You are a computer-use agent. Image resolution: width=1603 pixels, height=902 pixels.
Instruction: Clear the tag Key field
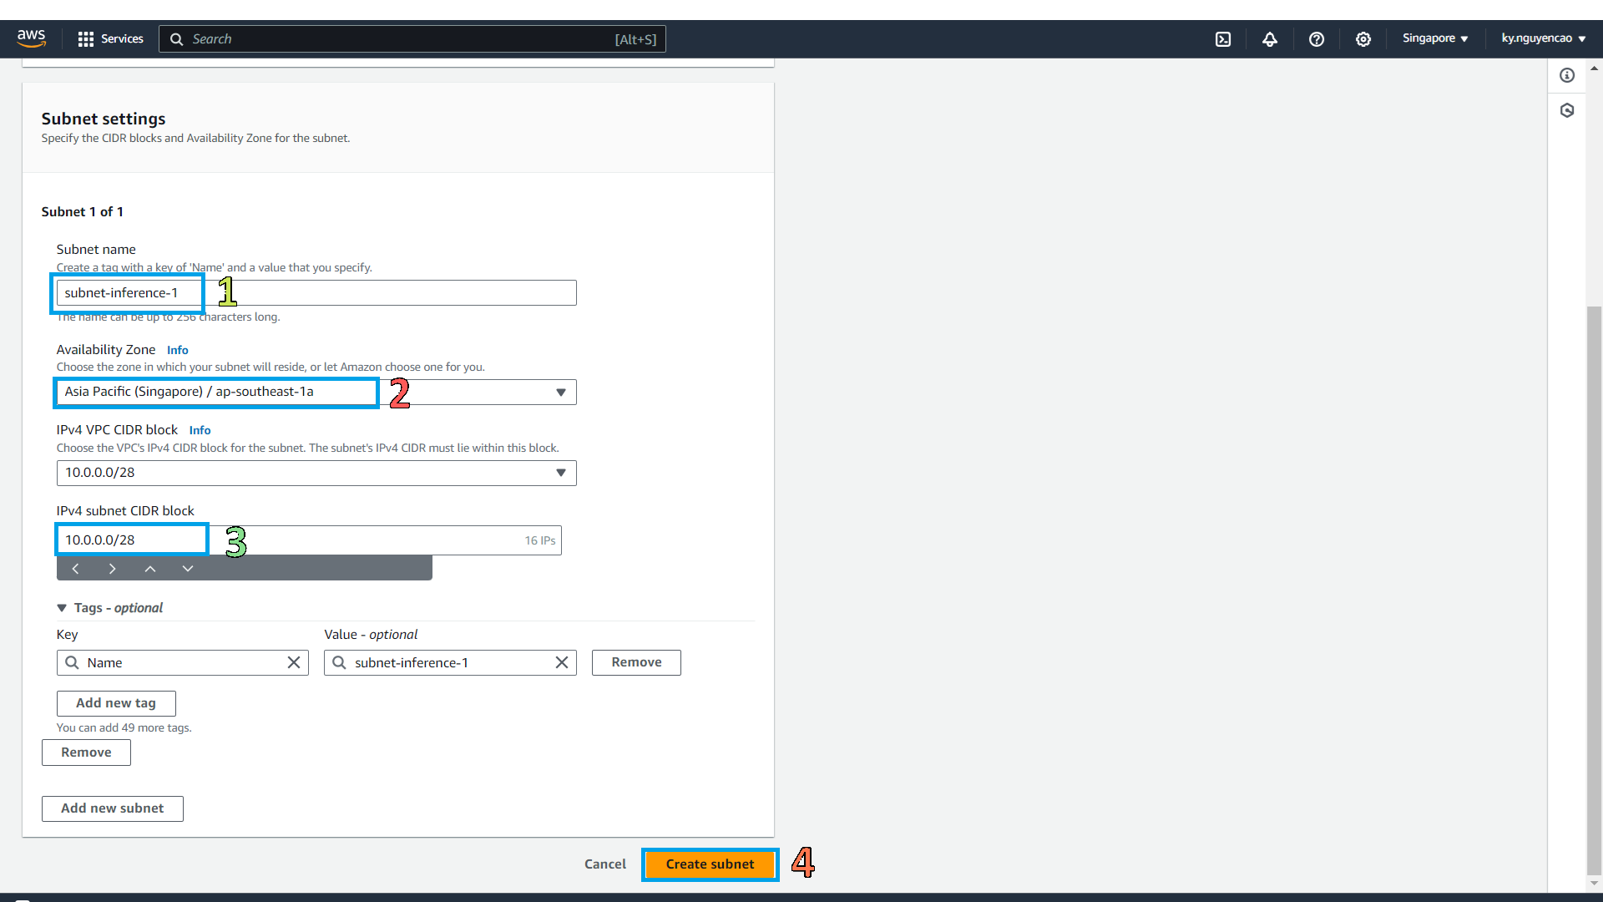(294, 663)
